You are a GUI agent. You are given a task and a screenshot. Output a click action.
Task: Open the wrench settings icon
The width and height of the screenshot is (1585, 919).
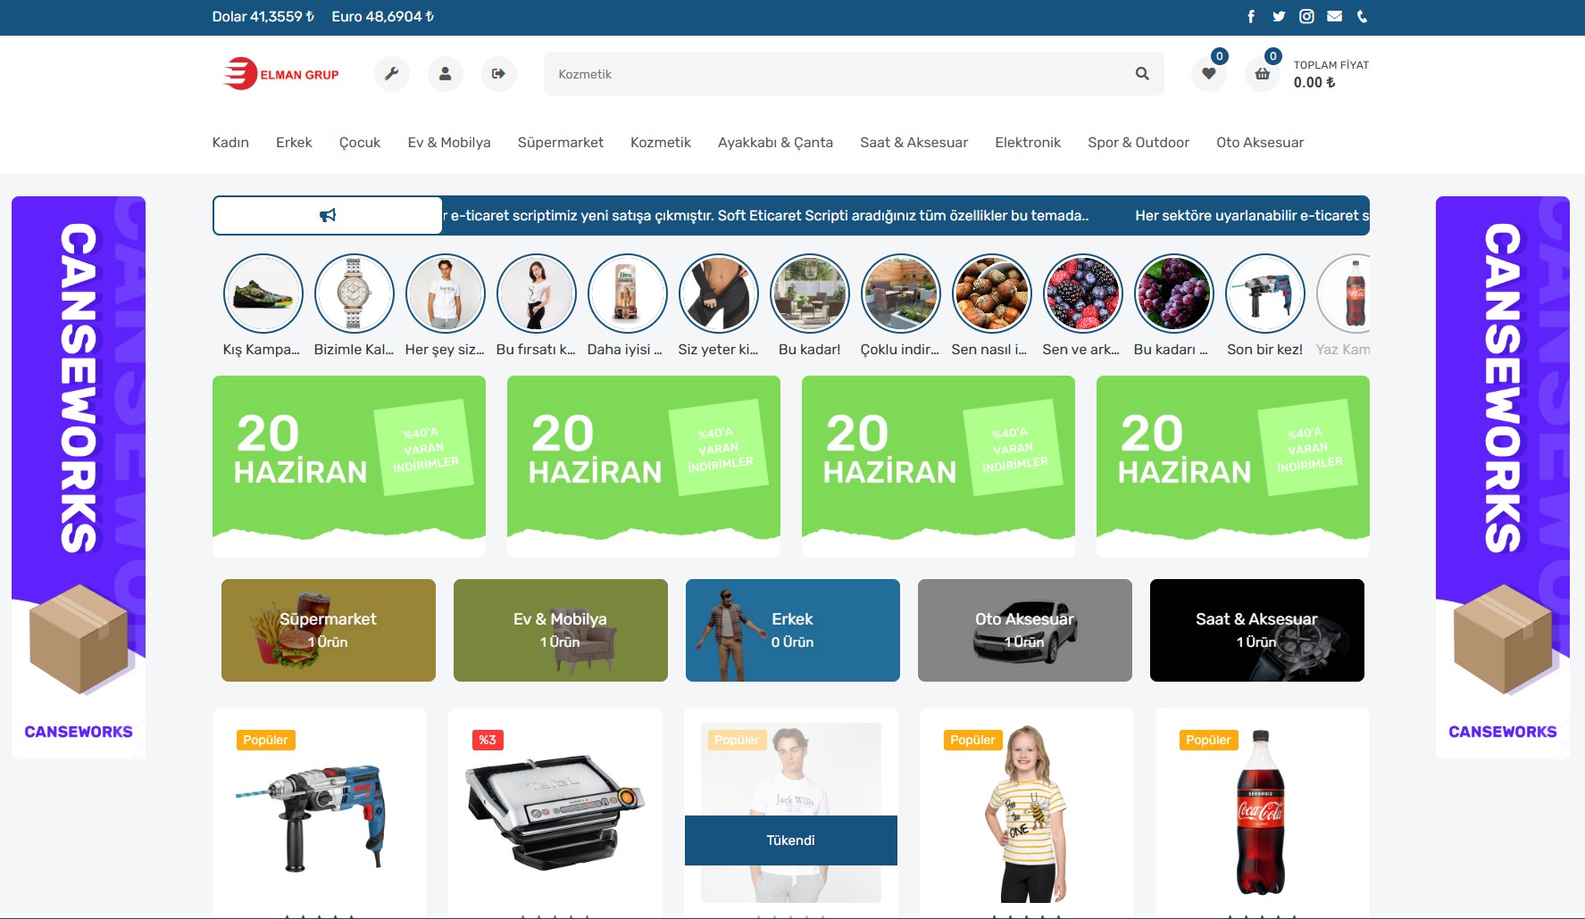391,74
